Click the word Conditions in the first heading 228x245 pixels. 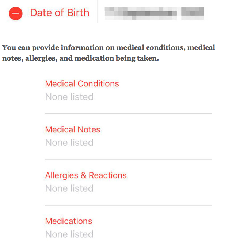[98, 83]
